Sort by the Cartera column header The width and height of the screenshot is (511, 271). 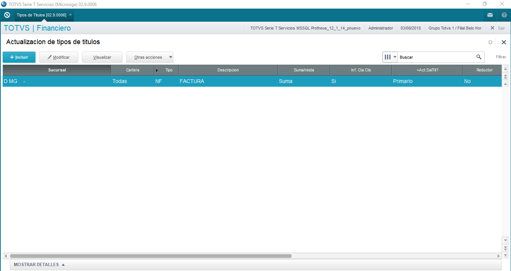click(133, 70)
